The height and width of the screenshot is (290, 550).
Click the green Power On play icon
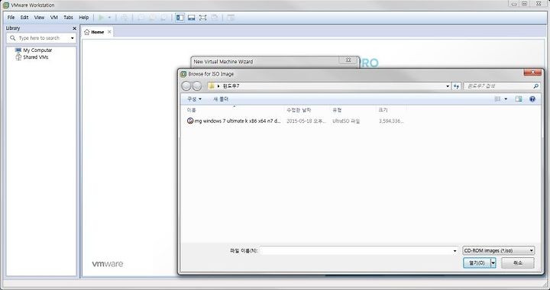(x=102, y=18)
